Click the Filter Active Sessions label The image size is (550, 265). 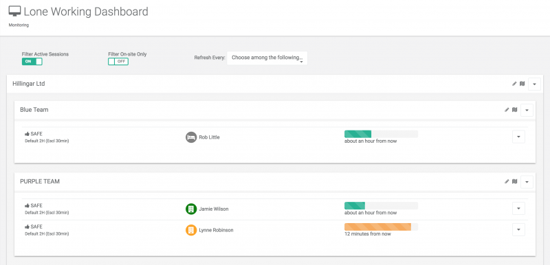pyautogui.click(x=45, y=54)
